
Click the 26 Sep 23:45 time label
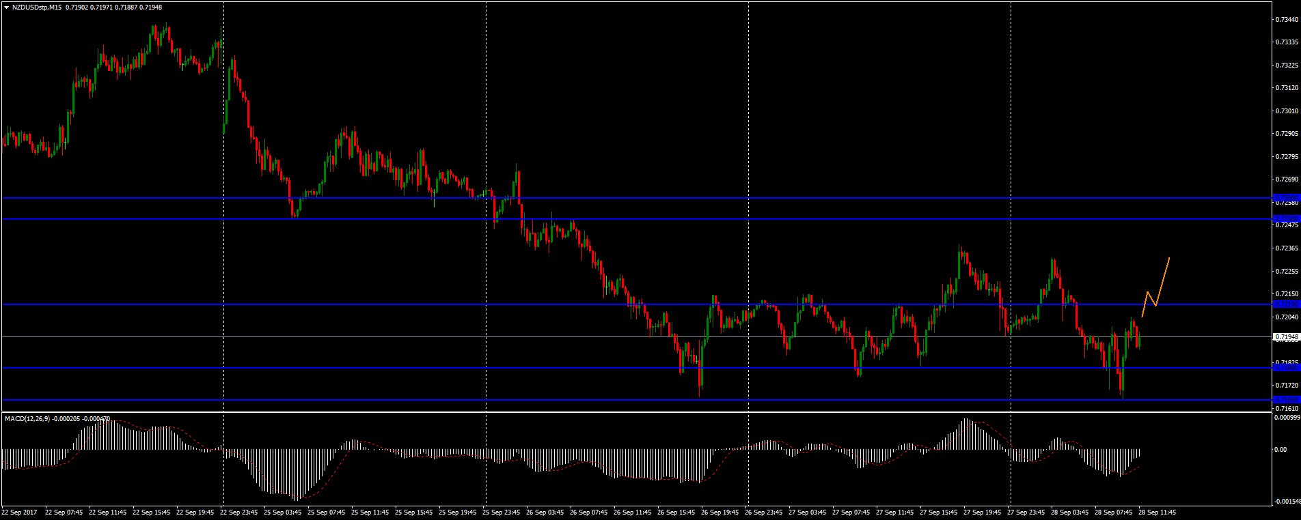click(763, 511)
